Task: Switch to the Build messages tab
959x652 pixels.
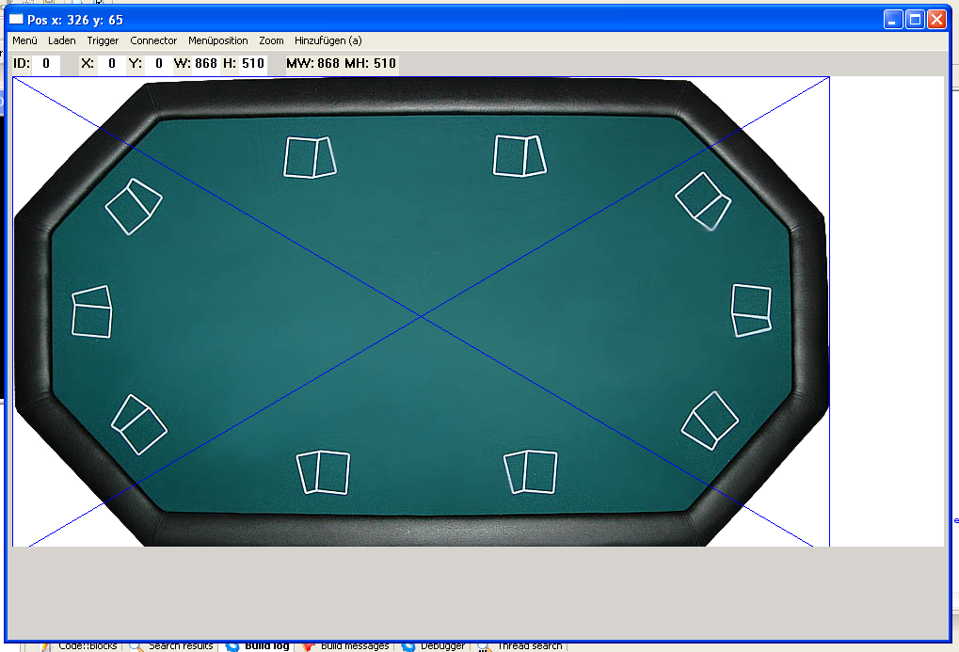Action: click(353, 645)
